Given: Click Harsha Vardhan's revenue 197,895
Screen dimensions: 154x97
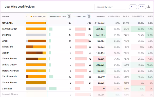Looking at the screenshot, I should 100,71.
